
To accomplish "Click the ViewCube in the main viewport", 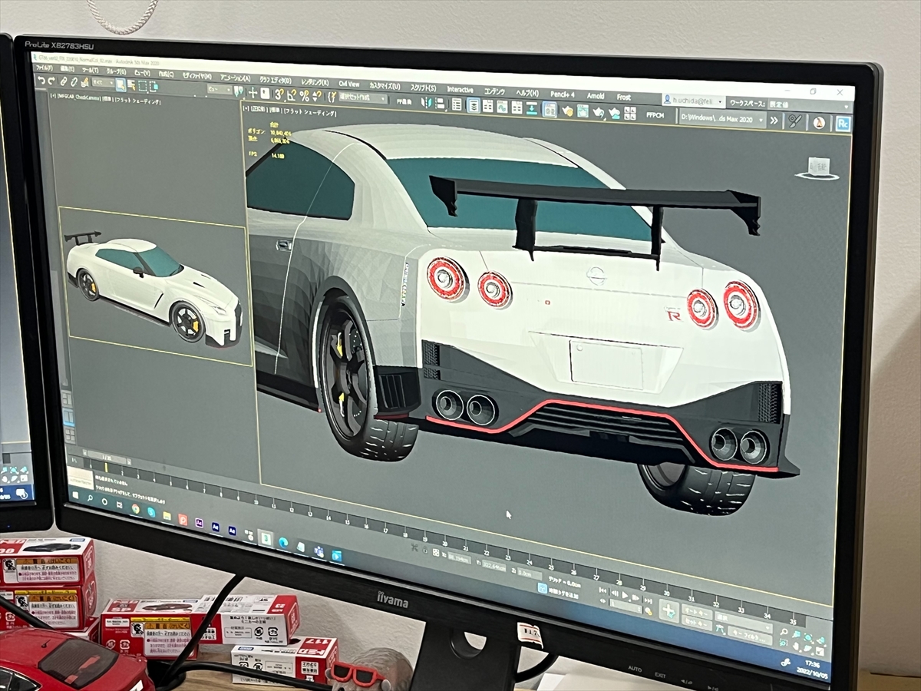I will tap(818, 167).
